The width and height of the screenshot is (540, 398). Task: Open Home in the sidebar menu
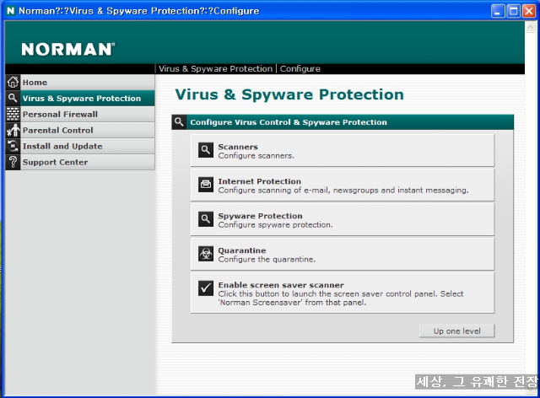point(80,83)
